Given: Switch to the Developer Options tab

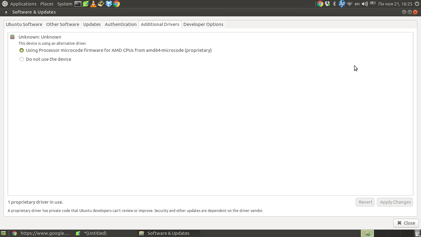Looking at the screenshot, I should [x=203, y=24].
